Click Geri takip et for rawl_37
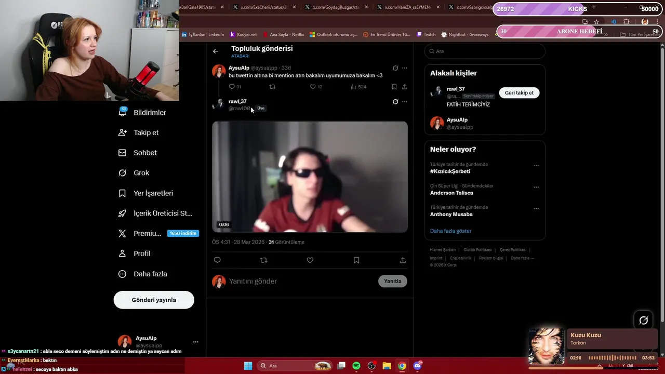 pos(519,92)
